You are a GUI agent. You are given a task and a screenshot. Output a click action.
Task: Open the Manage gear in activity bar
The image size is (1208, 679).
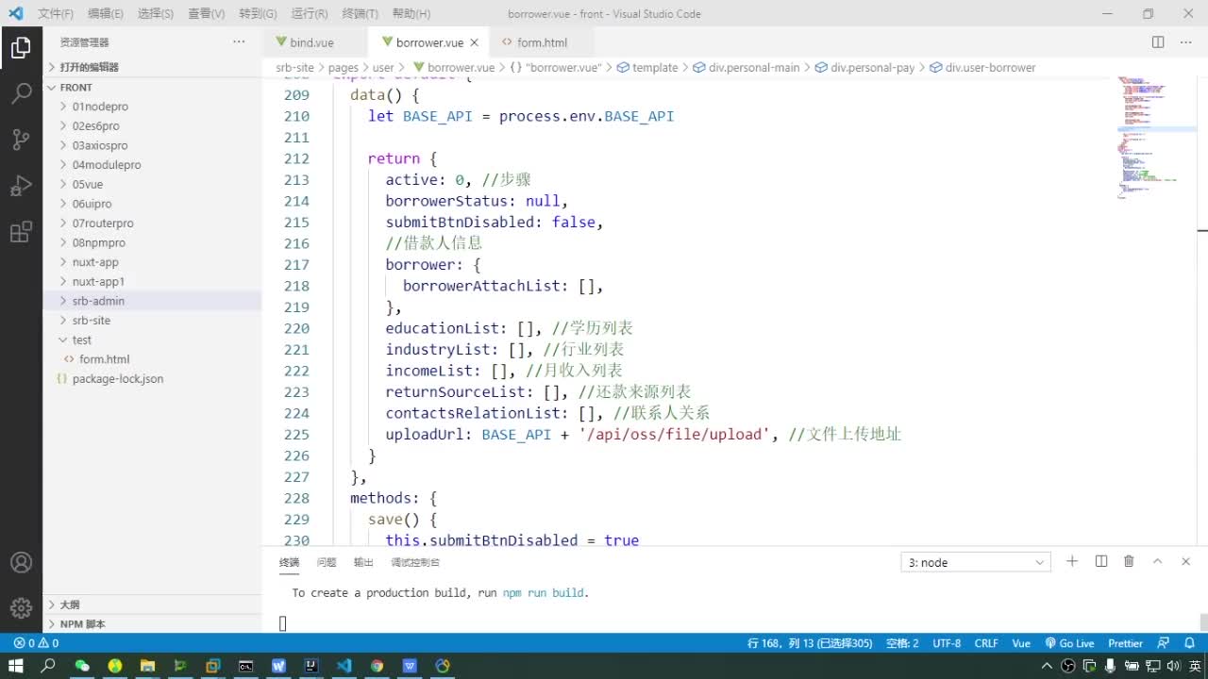click(x=21, y=608)
